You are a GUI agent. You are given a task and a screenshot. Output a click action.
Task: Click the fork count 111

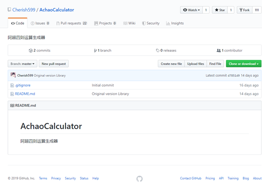click(257, 10)
